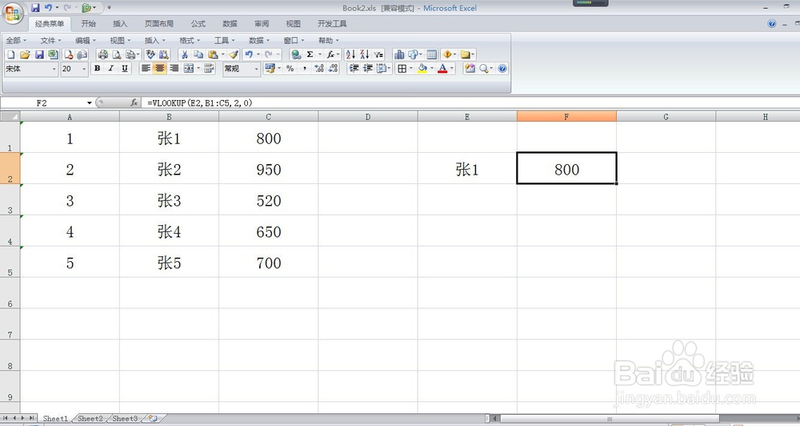Image resolution: width=800 pixels, height=426 pixels.
Task: Click the Select All corner button
Action: click(x=10, y=116)
